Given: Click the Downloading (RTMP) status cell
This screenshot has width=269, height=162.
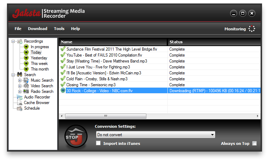Looking at the screenshot, I should pos(214,91).
